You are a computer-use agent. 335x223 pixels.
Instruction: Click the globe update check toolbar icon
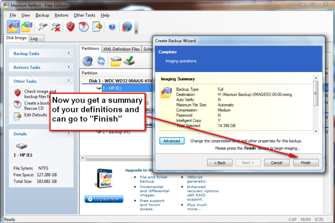tap(127, 27)
